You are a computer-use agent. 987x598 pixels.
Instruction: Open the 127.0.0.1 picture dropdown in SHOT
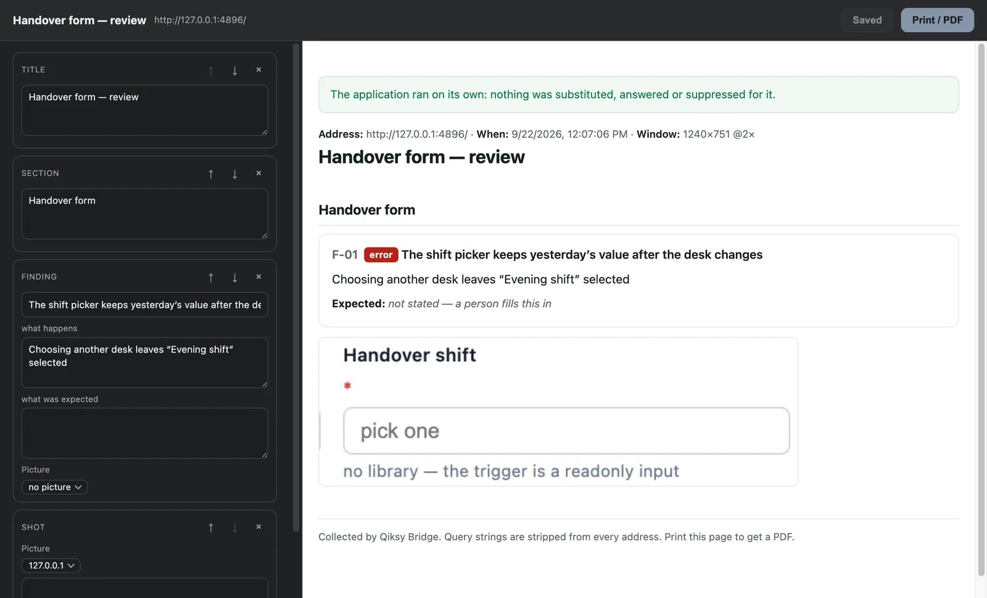tap(51, 565)
